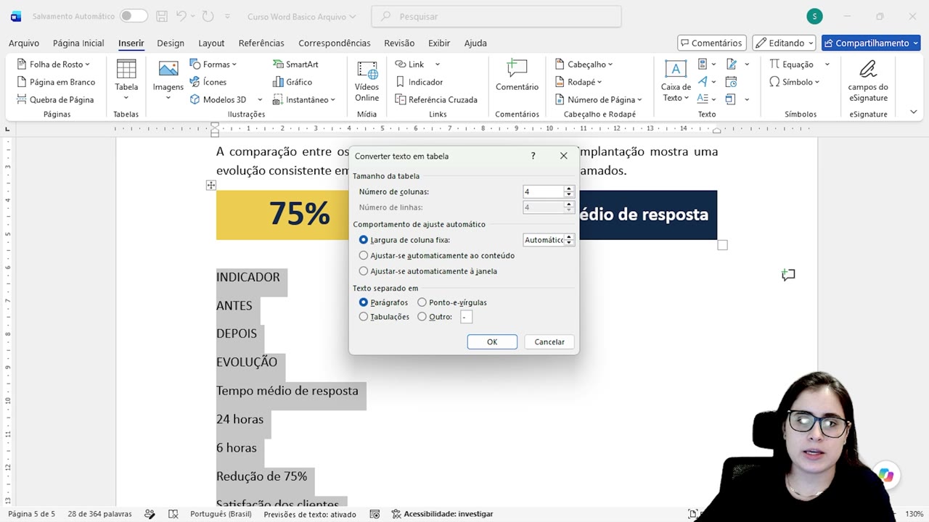This screenshot has height=522, width=929.
Task: Insert an Indicador bookmark
Action: 419,82
